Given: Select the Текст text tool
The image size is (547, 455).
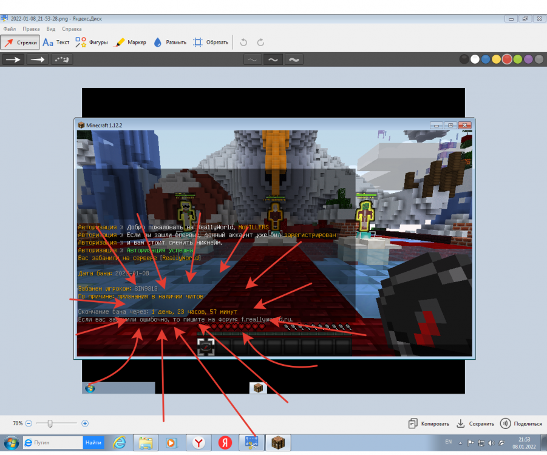Looking at the screenshot, I should tap(56, 42).
